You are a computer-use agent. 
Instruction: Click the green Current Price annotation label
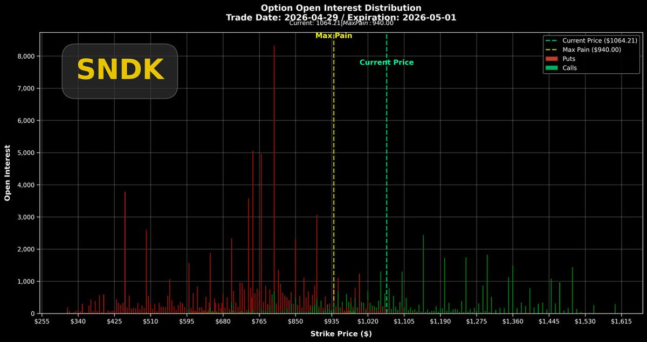click(387, 62)
